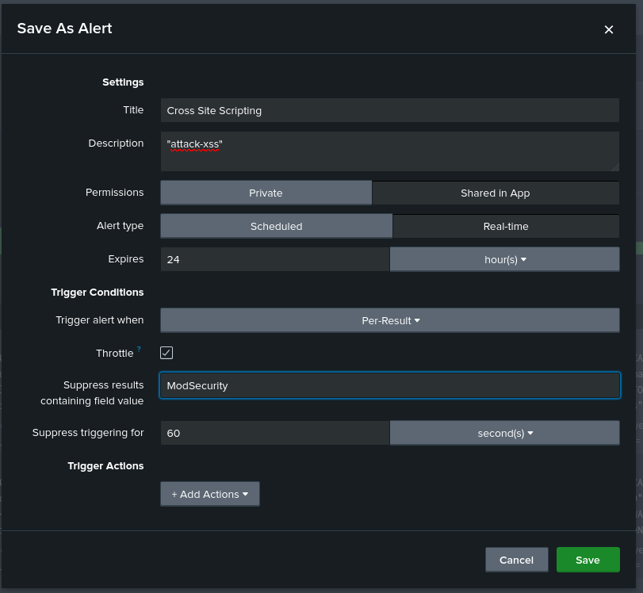
Task: Set permissions to Shared in App
Action: pyautogui.click(x=496, y=193)
